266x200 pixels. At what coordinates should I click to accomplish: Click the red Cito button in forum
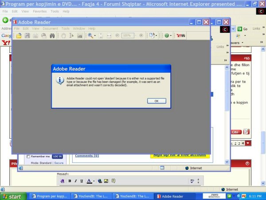pos(236,132)
